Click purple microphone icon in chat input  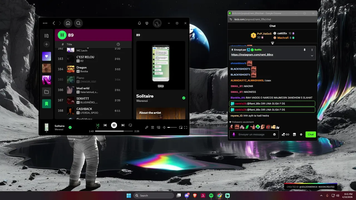[234, 134]
